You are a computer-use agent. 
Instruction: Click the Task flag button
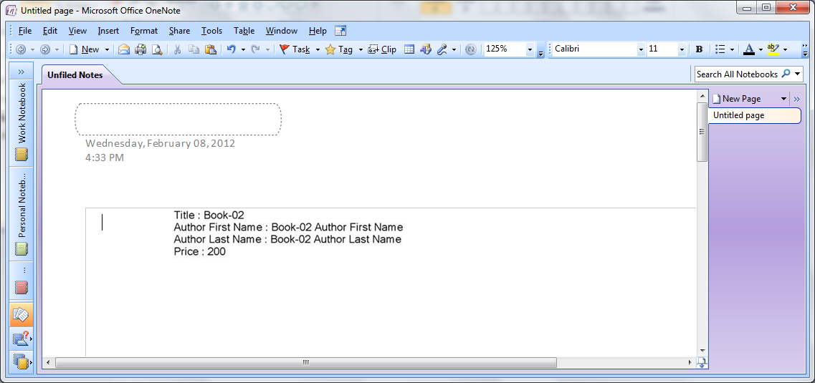point(295,49)
